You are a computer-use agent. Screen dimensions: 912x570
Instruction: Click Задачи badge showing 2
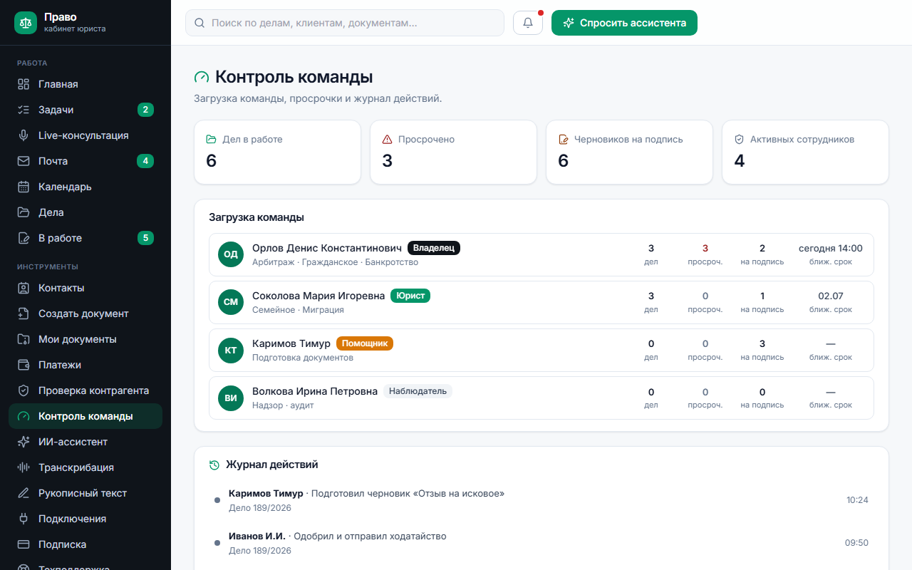point(145,110)
